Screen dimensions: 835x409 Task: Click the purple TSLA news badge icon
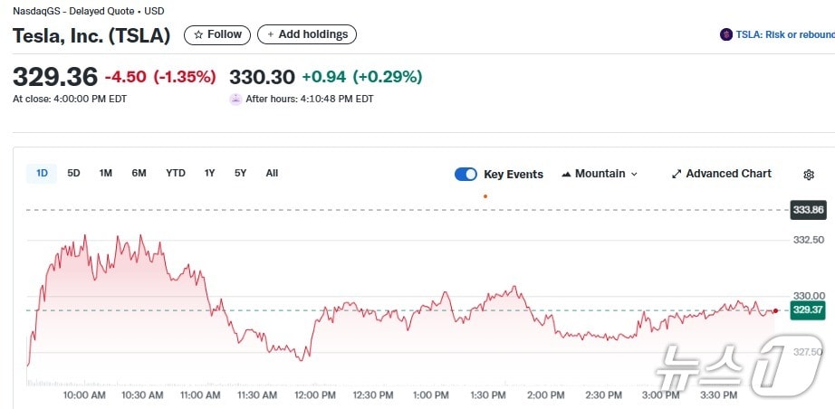725,34
